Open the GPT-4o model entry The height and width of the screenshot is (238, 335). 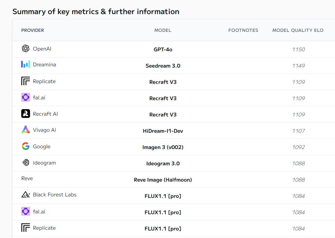pyautogui.click(x=163, y=49)
